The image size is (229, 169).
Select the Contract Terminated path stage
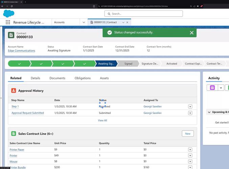(x=214, y=64)
